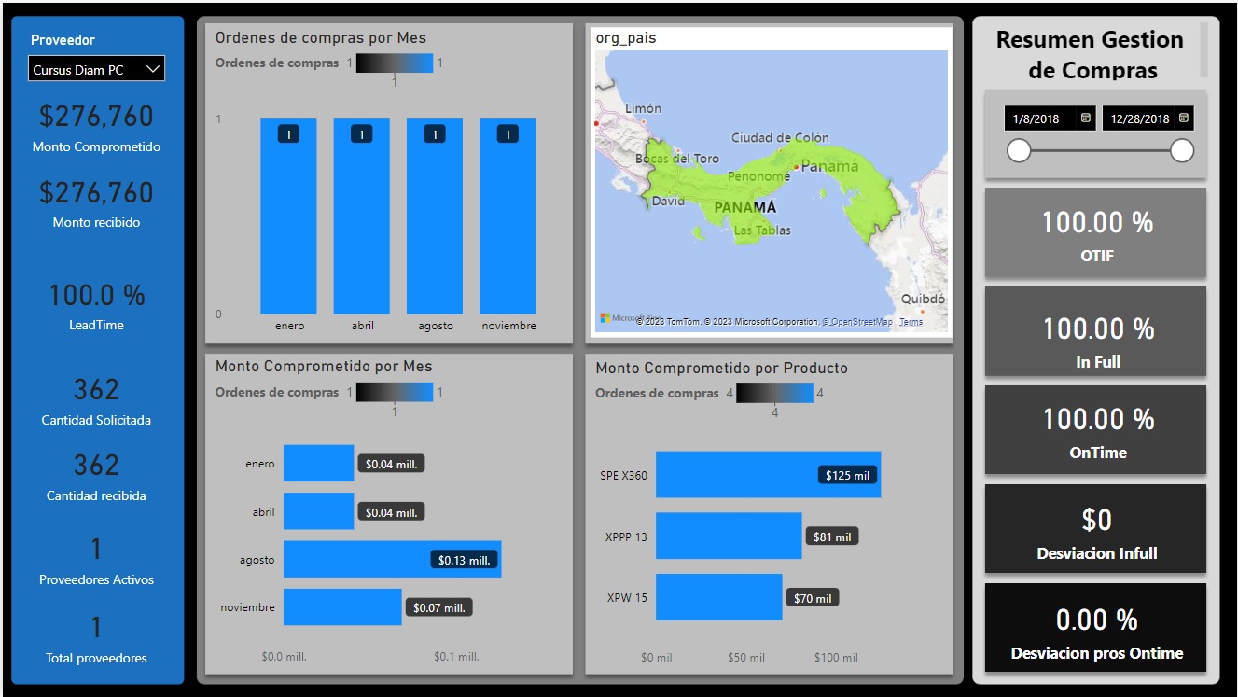Click the right date range slider handle
1238x697 pixels.
click(x=1182, y=150)
